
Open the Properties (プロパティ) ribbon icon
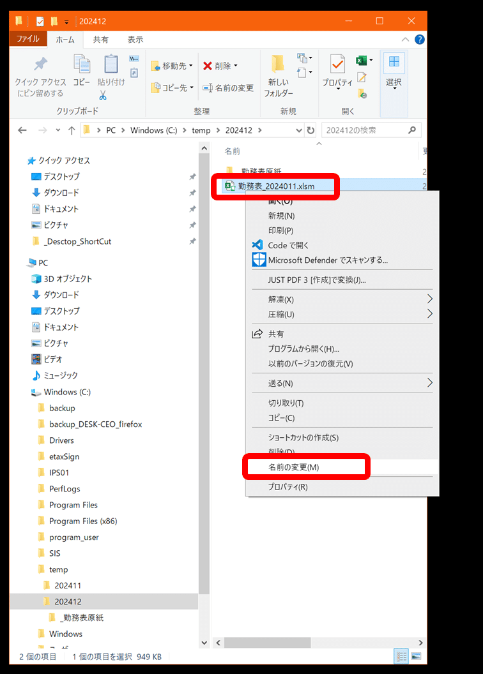click(337, 71)
